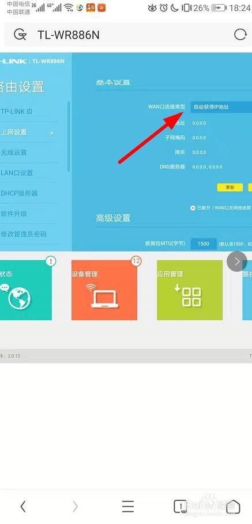Open TP-LINK ID menu item

tap(17, 112)
